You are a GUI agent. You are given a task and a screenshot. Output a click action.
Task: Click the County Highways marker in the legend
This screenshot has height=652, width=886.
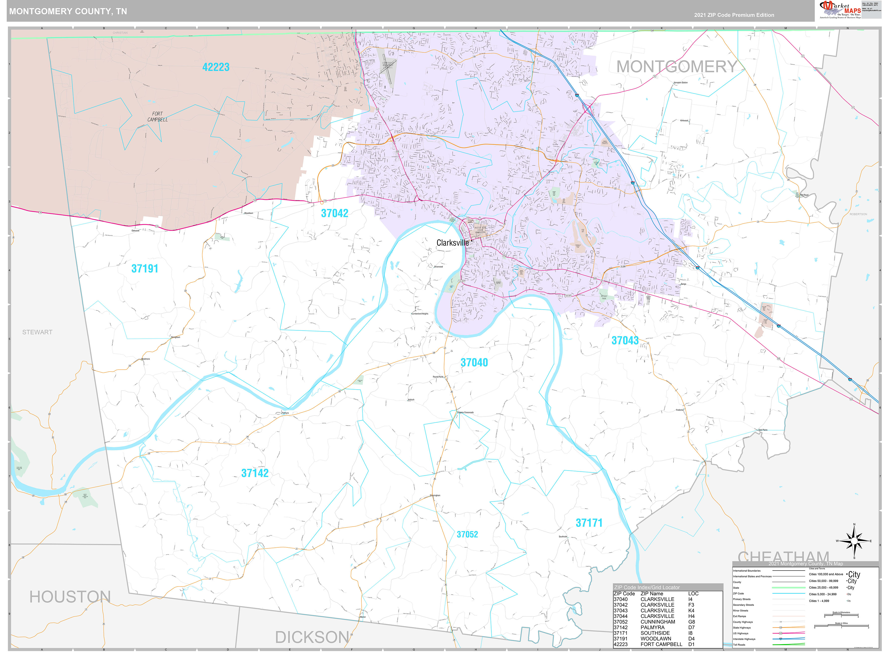[x=781, y=622]
